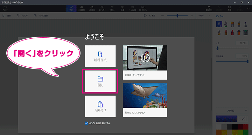Select the Marker brush icon
This screenshot has height=135, width=252.
pyautogui.click(x=219, y=24)
